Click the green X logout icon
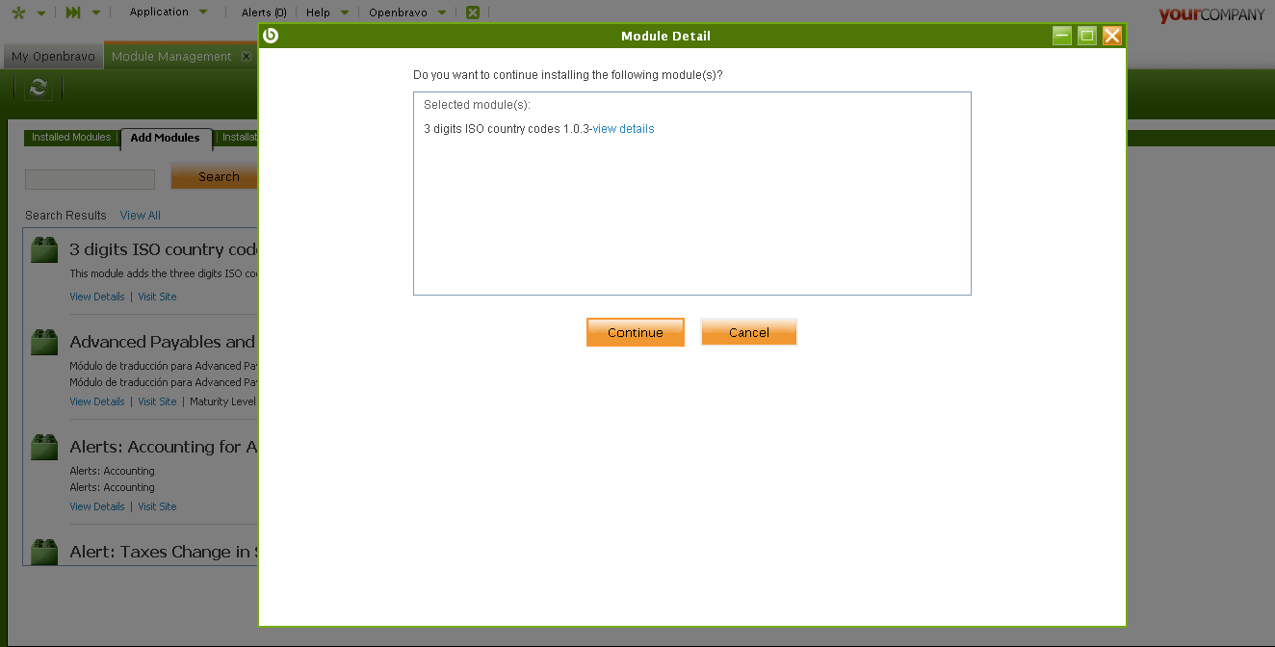Screen dimensions: 1275x647 (472, 13)
